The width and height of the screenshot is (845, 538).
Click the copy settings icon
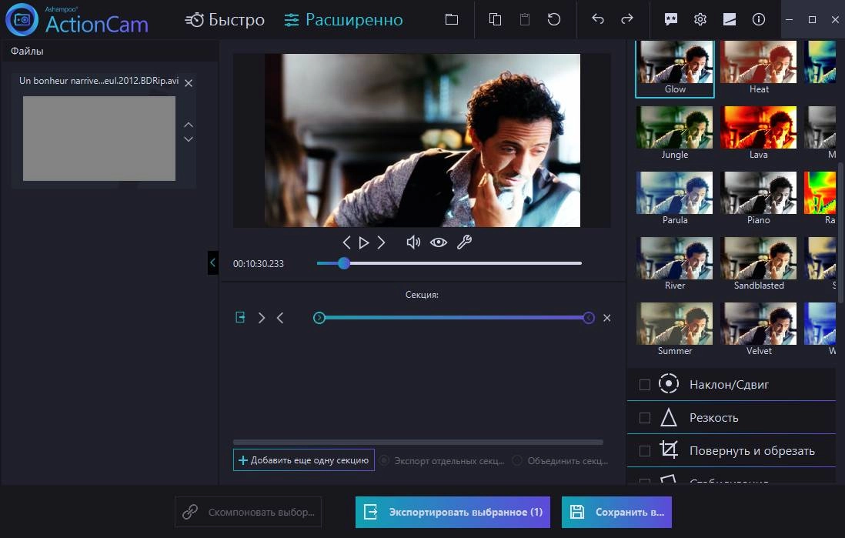click(495, 19)
